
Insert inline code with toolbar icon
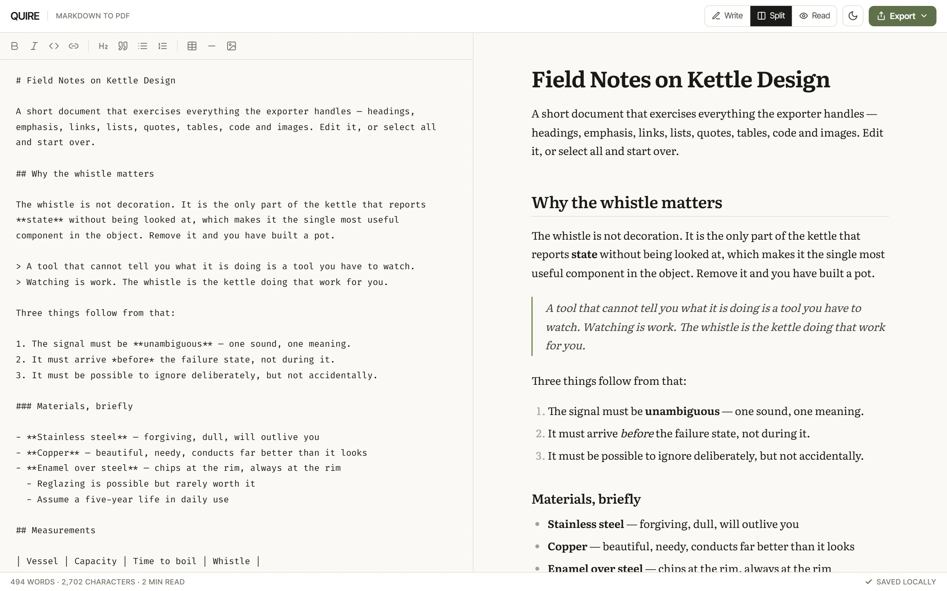tap(54, 46)
